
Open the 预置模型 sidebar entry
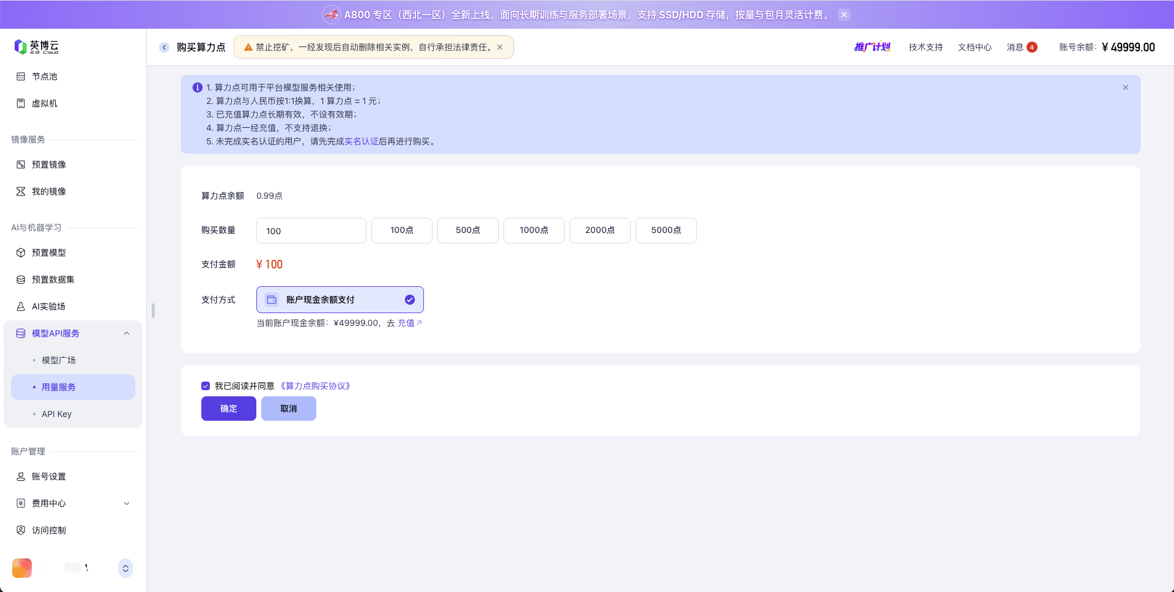[48, 253]
